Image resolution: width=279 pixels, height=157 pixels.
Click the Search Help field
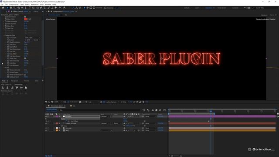pyautogui.click(x=265, y=8)
